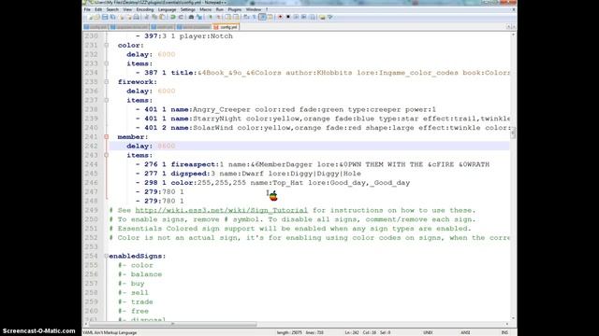Viewport: 599px width, 336px height.
Task: Open Find with the binoculars icon
Action: click(x=191, y=17)
